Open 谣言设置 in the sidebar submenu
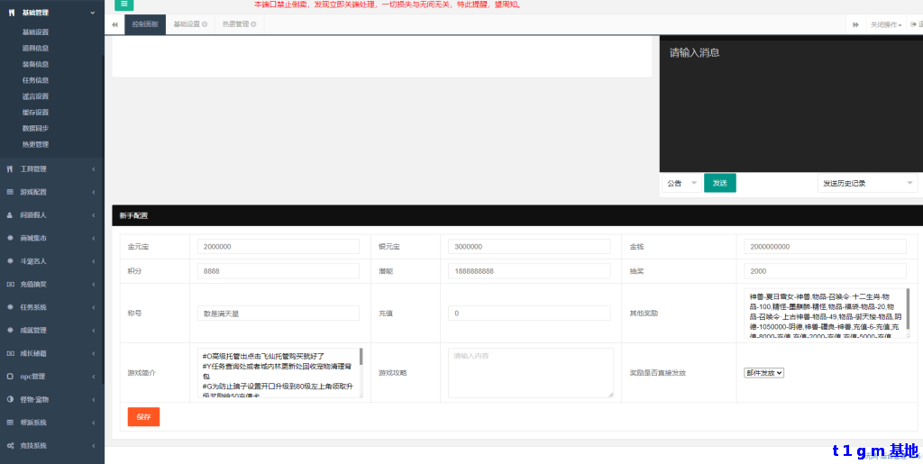This screenshot has height=464, width=923. point(35,96)
